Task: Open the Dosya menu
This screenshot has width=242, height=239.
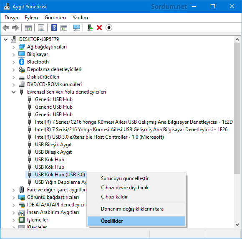Action: click(x=11, y=18)
